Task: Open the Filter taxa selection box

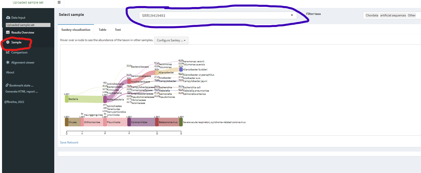Action: pyautogui.click(x=391, y=15)
